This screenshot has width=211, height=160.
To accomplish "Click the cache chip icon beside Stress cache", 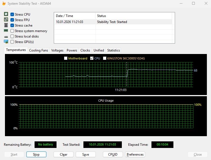I will point(6,25).
